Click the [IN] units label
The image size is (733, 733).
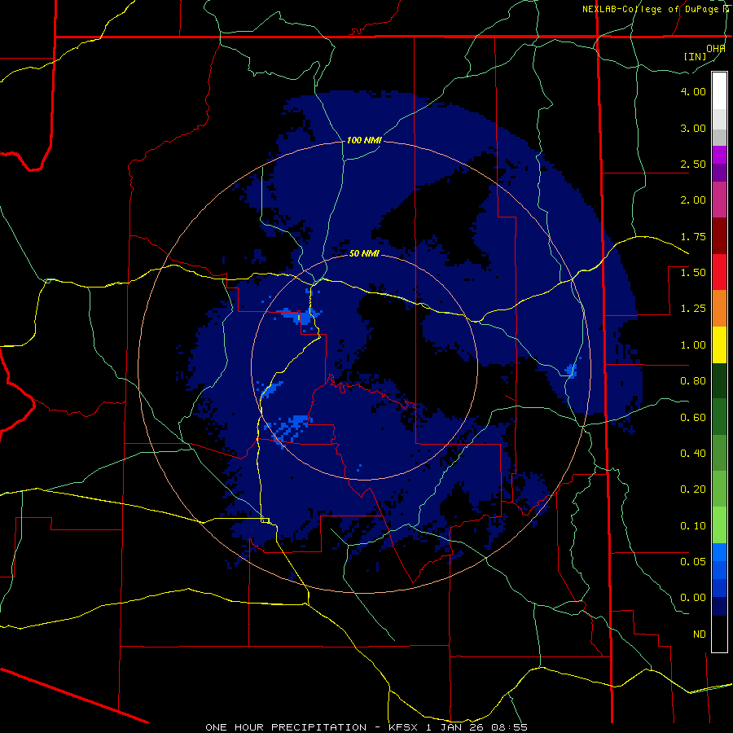696,56
